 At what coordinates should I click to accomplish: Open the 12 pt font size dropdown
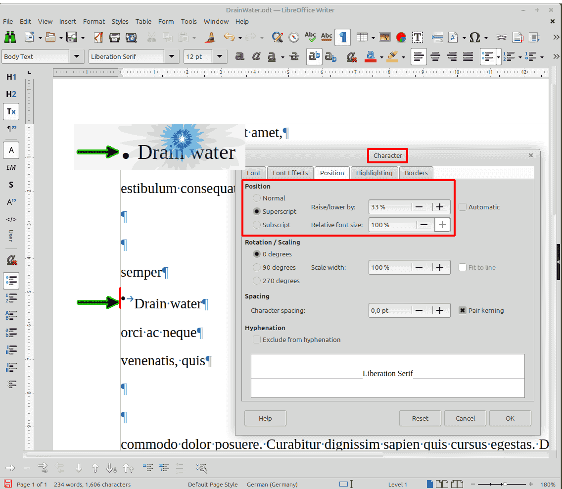(219, 56)
